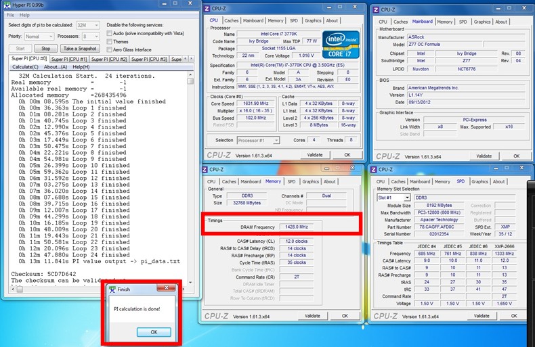Open About tab in CPU-Z Mainboard window
This screenshot has height=347, width=535.
click(x=501, y=22)
